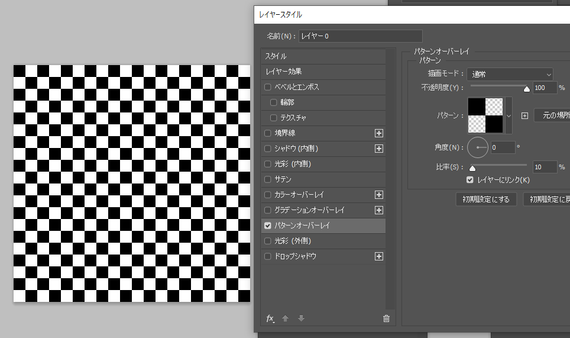The width and height of the screenshot is (570, 338).
Task: Toggle the レイヤーにリンク checkbox
Action: (470, 179)
